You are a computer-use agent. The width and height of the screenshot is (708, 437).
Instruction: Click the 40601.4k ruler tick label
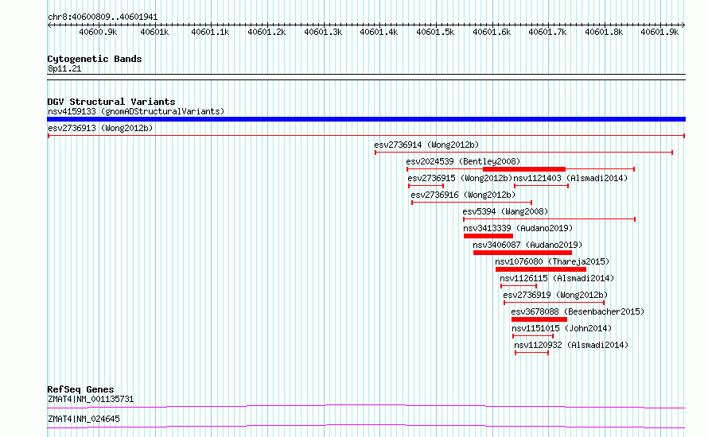coord(379,32)
